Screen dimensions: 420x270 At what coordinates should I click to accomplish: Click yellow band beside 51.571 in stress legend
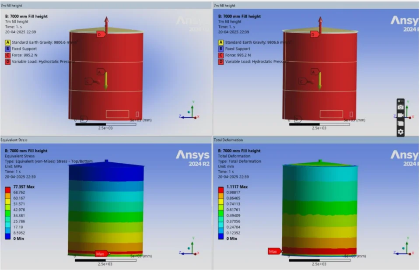pyautogui.click(x=8, y=202)
